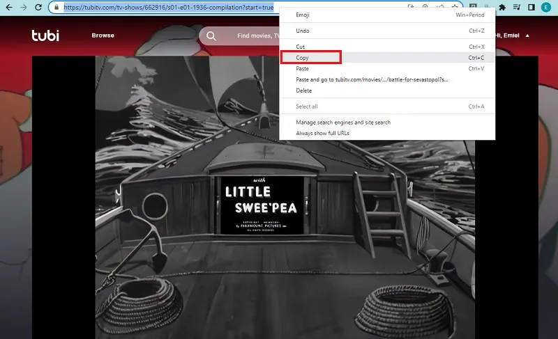This screenshot has width=558, height=339.
Task: Reload the Tubi page
Action: click(38, 7)
